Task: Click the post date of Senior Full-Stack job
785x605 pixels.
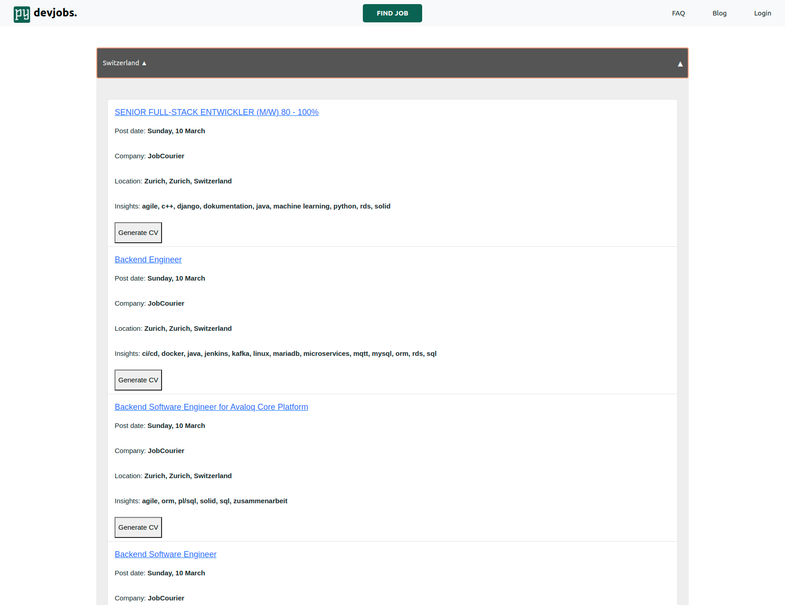Action: click(176, 131)
